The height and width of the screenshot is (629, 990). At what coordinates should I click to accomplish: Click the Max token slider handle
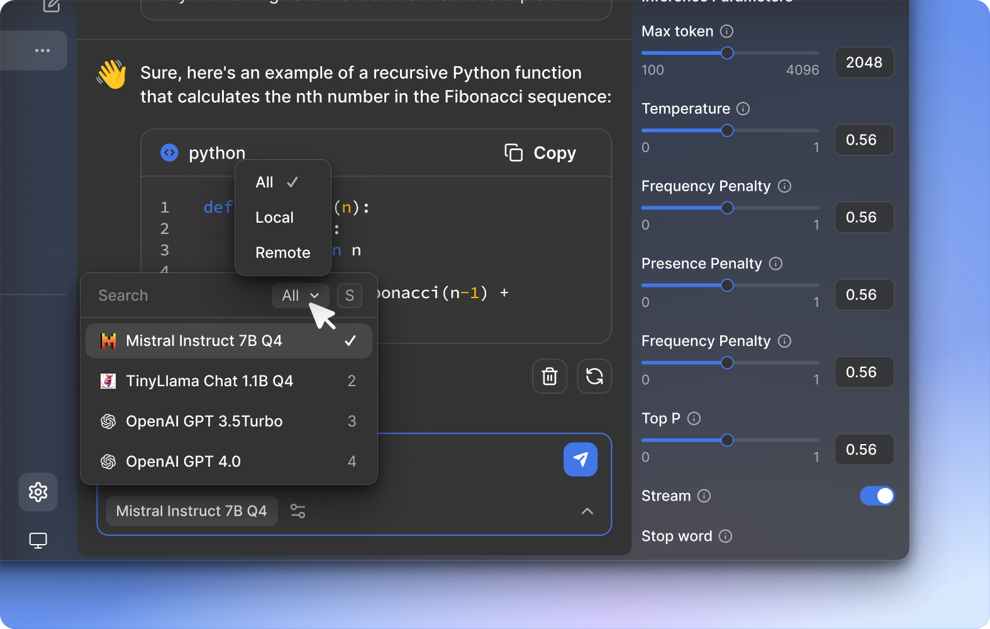[x=727, y=53]
